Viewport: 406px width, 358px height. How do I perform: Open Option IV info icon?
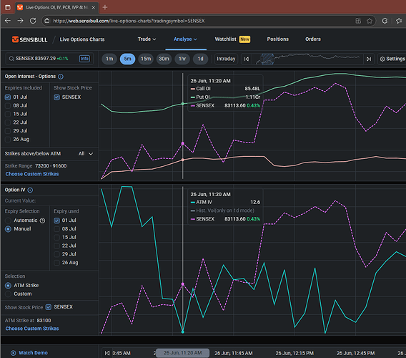pos(30,190)
